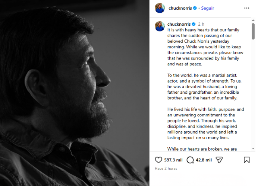261x186 pixels.
Task: Like the post with the heart icon
Action: 158,160
